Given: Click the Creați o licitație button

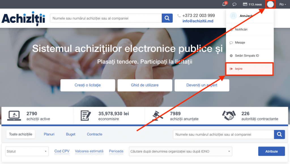Looking at the screenshot, I should [88, 85].
